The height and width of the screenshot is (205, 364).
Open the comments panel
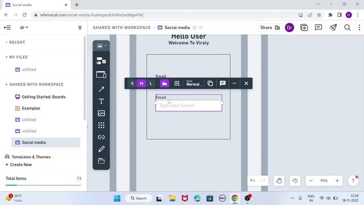[x=318, y=28]
